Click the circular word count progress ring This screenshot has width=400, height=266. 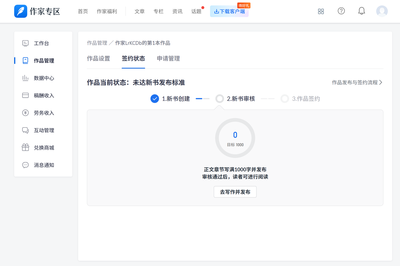click(x=235, y=138)
